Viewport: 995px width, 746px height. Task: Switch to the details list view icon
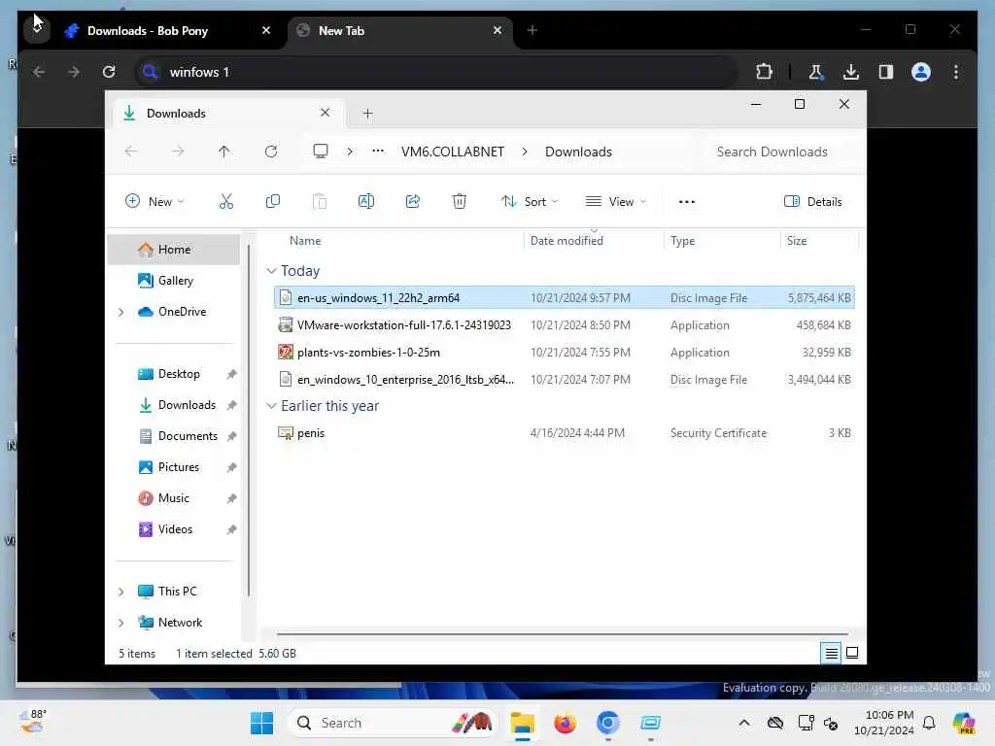click(x=832, y=653)
